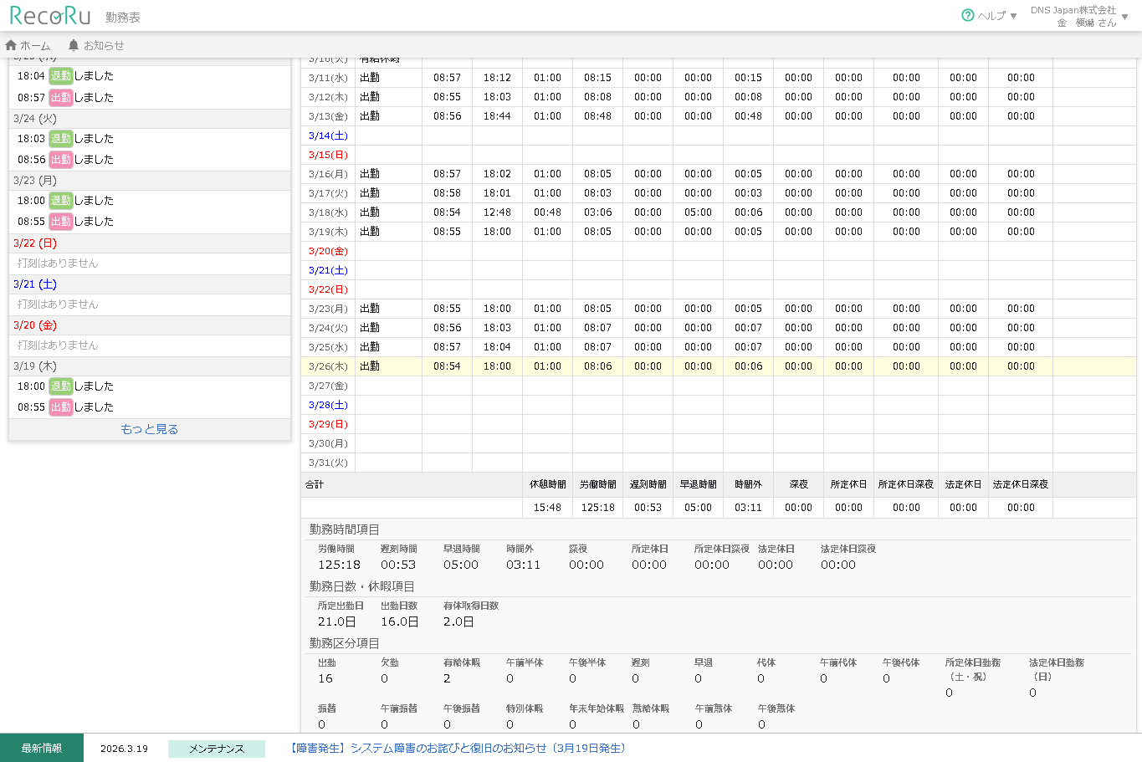Screen dimensions: 1142x762
Task: Click the メンテナンス label in footer
Action: pos(216,749)
